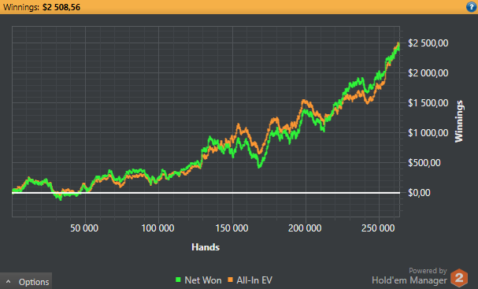Toggle the Net Won series label

[x=203, y=280]
